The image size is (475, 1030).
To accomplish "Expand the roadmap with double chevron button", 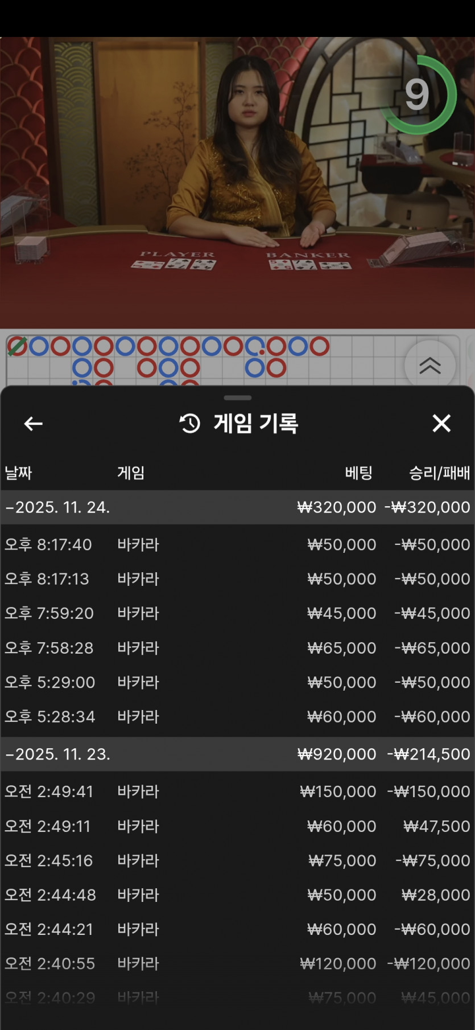I will (429, 366).
